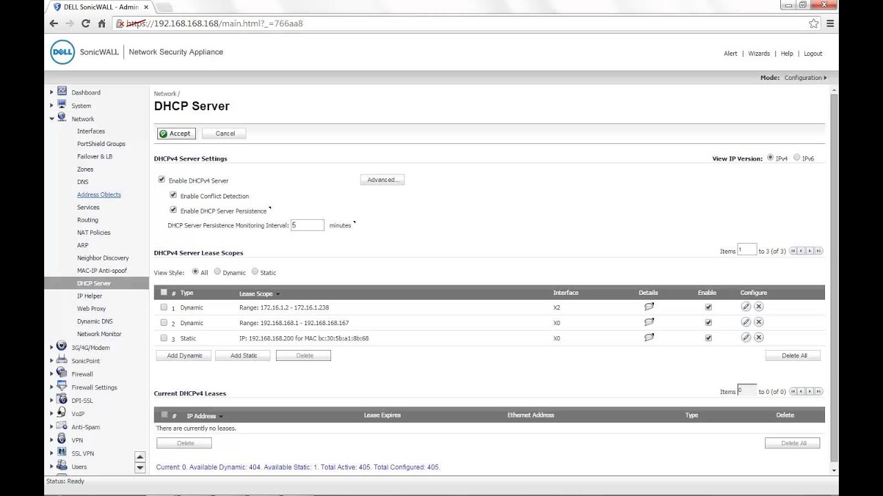
Task: View details of 192.168.168.1 range scope
Action: click(x=648, y=322)
